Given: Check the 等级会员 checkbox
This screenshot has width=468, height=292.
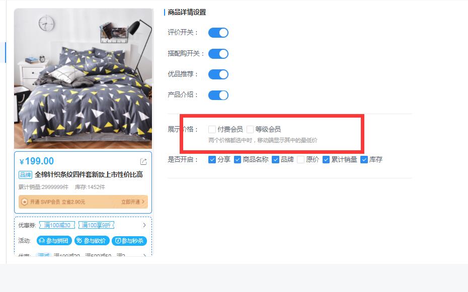Looking at the screenshot, I should tap(250, 129).
